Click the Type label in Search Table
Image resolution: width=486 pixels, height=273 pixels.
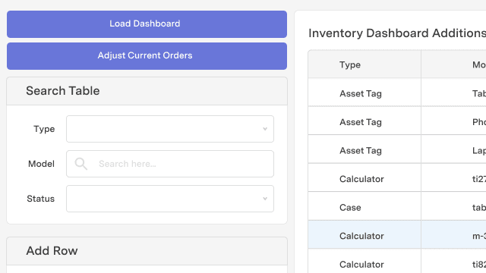44,129
